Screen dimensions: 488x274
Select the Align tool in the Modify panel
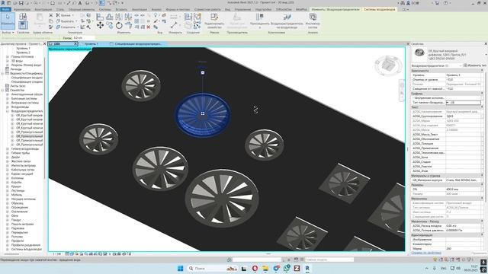pyautogui.click(x=100, y=16)
